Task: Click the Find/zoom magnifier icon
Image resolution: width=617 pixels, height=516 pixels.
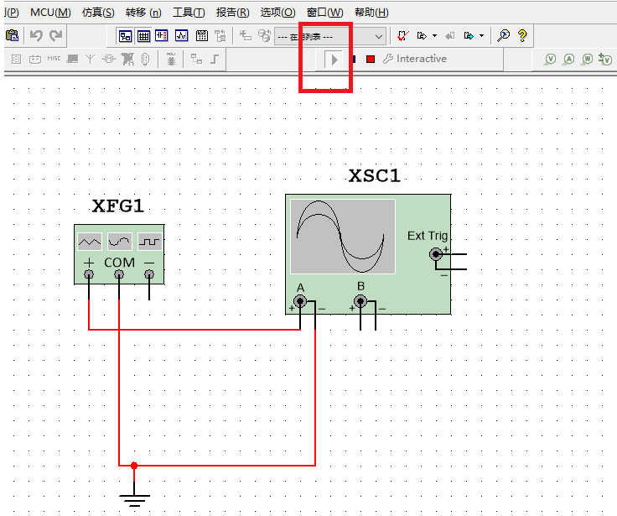Action: coord(504,36)
